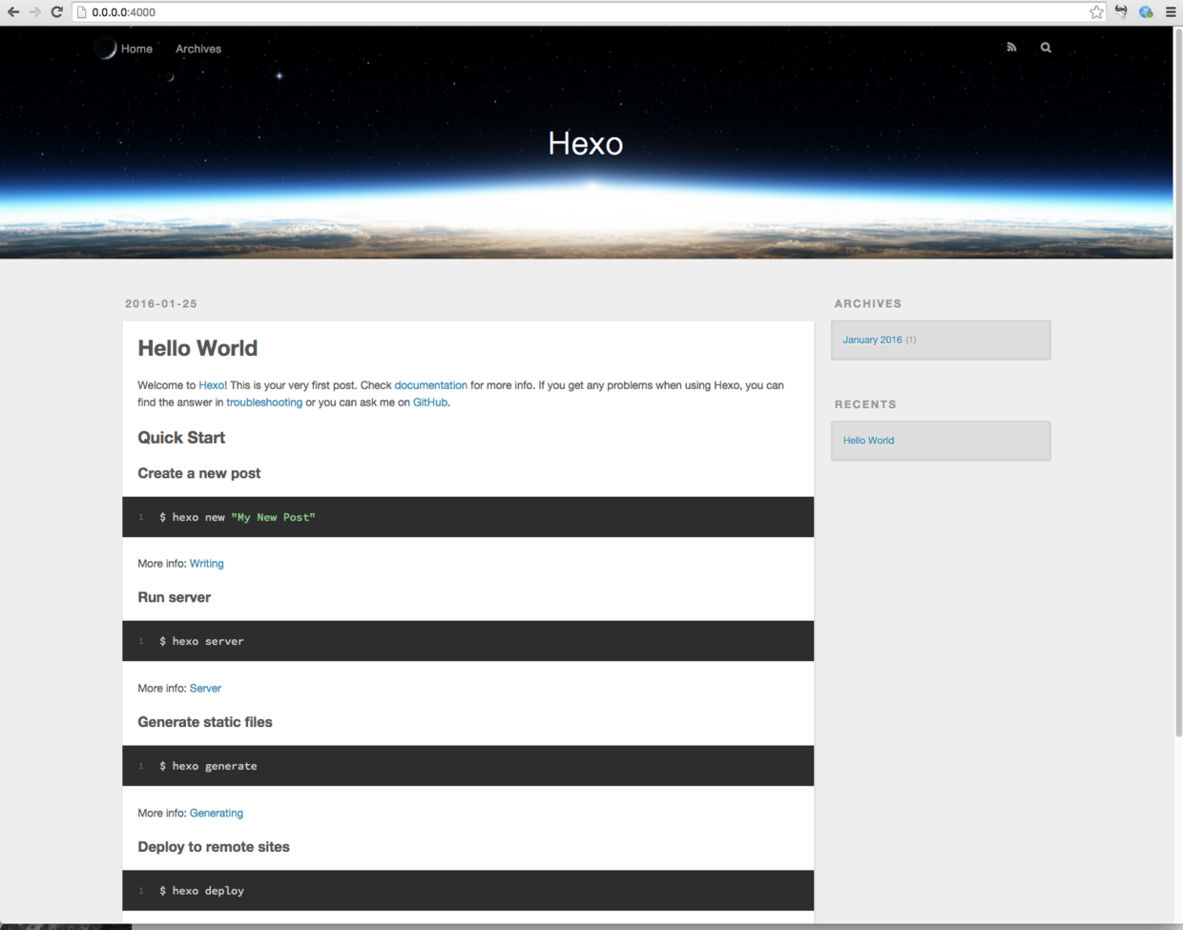Click the browser Forward arrow

(x=35, y=12)
